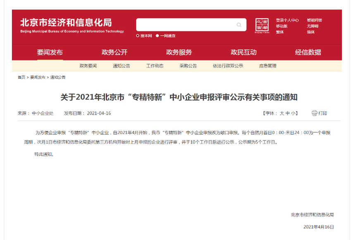Open the 经信数据 tab

(308, 53)
